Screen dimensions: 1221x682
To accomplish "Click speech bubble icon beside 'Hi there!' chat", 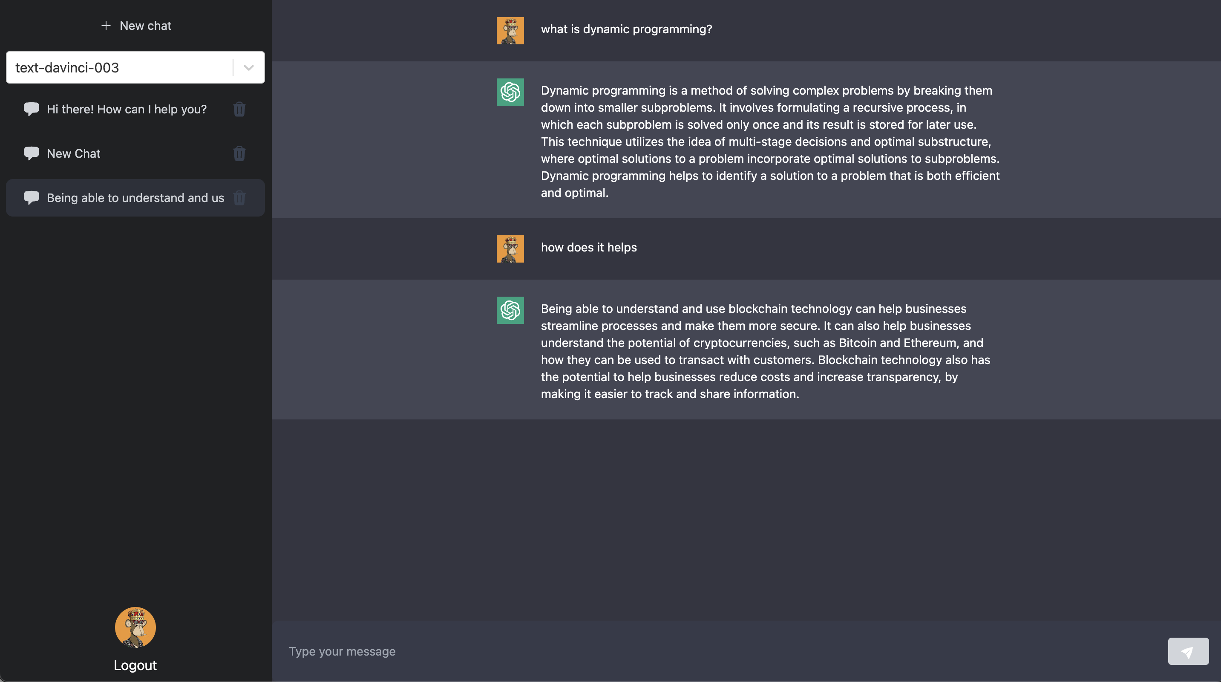I will (31, 109).
